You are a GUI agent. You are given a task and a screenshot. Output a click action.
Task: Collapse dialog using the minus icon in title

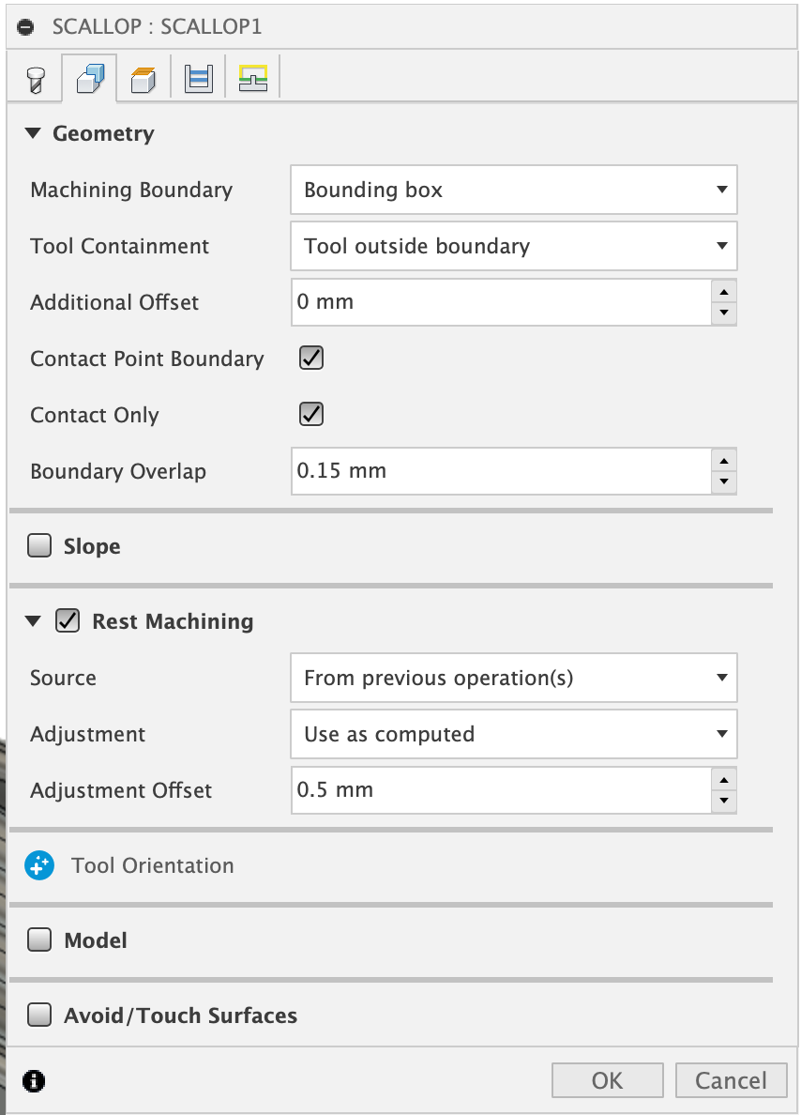(x=25, y=26)
